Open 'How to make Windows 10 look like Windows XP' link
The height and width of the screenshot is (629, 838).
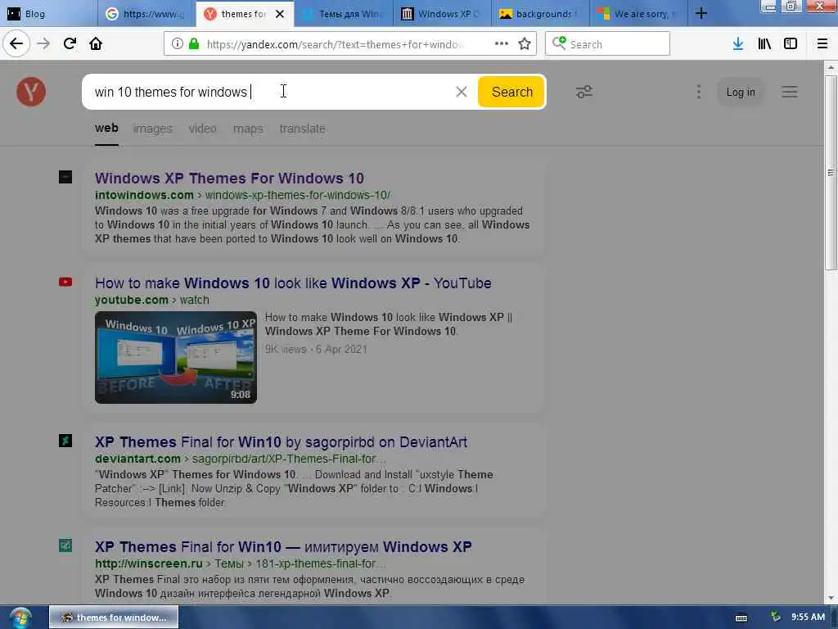[293, 283]
